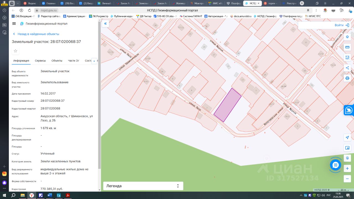Collapse the left info panel
Image resolution: width=354 pixels, height=199 pixels.
tap(105, 24)
